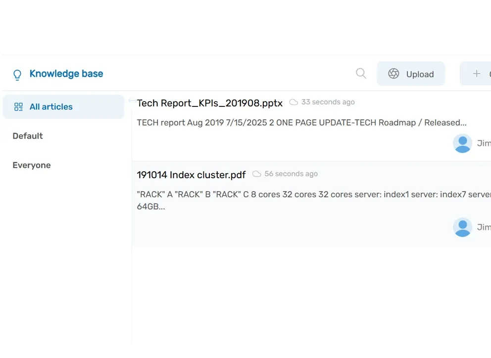Image resolution: width=491 pixels, height=358 pixels.
Task: Open the search magnifier icon
Action: point(361,74)
